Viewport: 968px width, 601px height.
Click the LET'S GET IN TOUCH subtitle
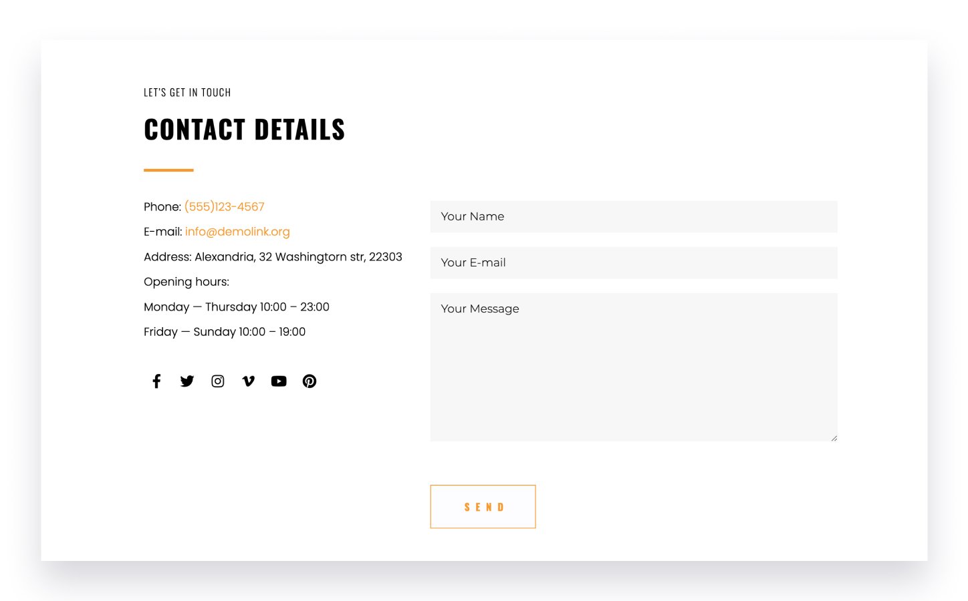coord(187,93)
